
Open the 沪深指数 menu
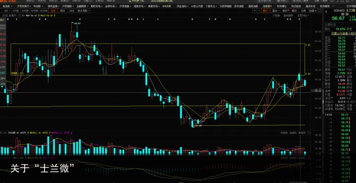point(68,6)
